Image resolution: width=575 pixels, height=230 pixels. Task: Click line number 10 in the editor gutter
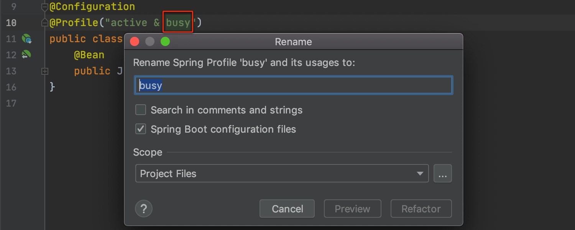coord(11,23)
